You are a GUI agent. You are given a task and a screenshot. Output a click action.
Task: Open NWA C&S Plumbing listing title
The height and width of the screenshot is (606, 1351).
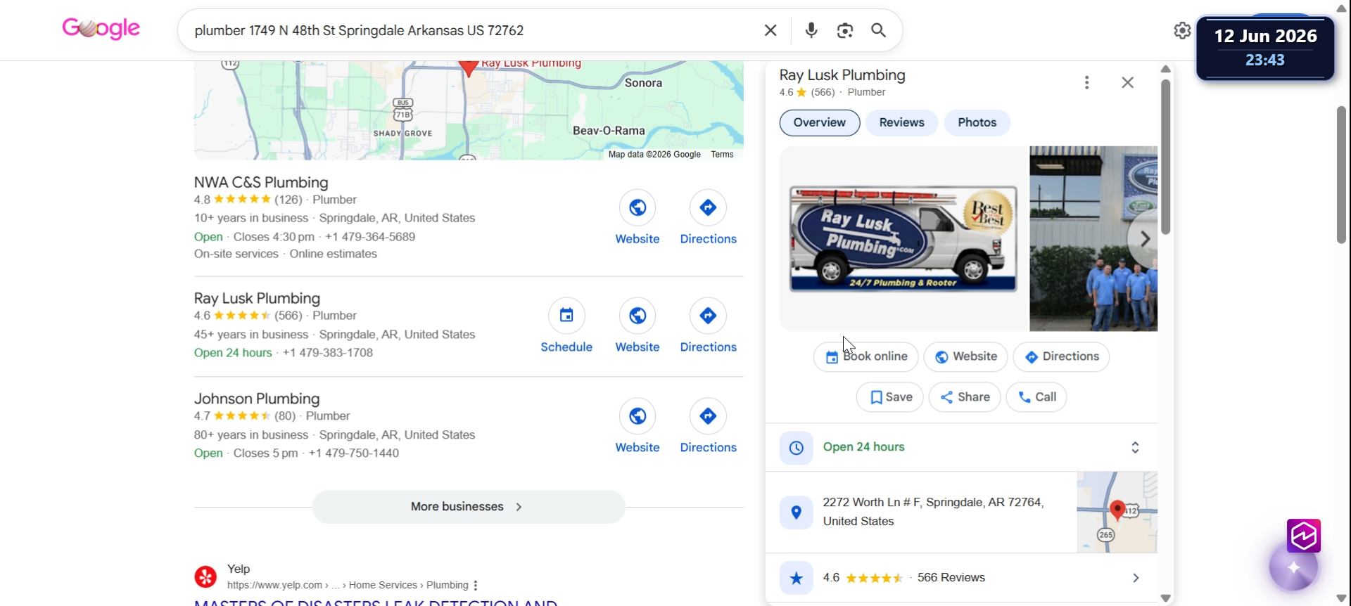click(261, 183)
